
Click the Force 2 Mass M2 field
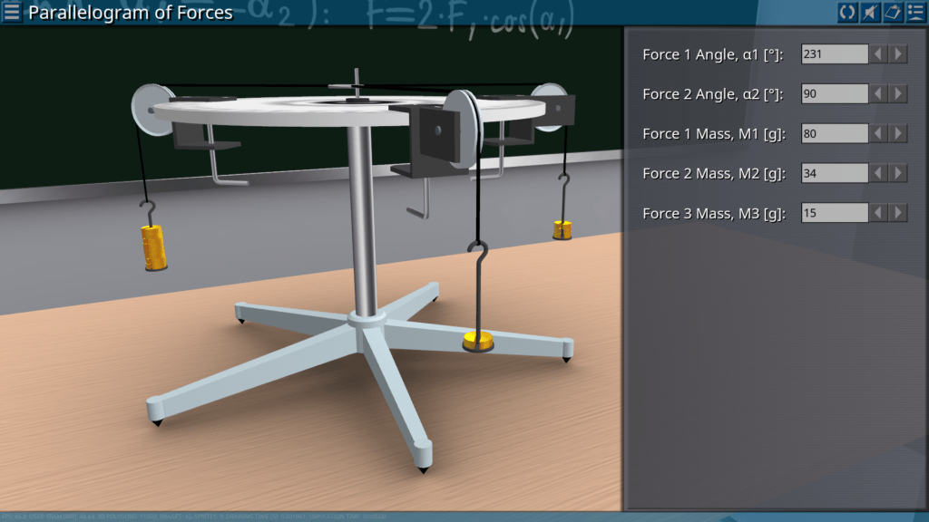tap(835, 173)
